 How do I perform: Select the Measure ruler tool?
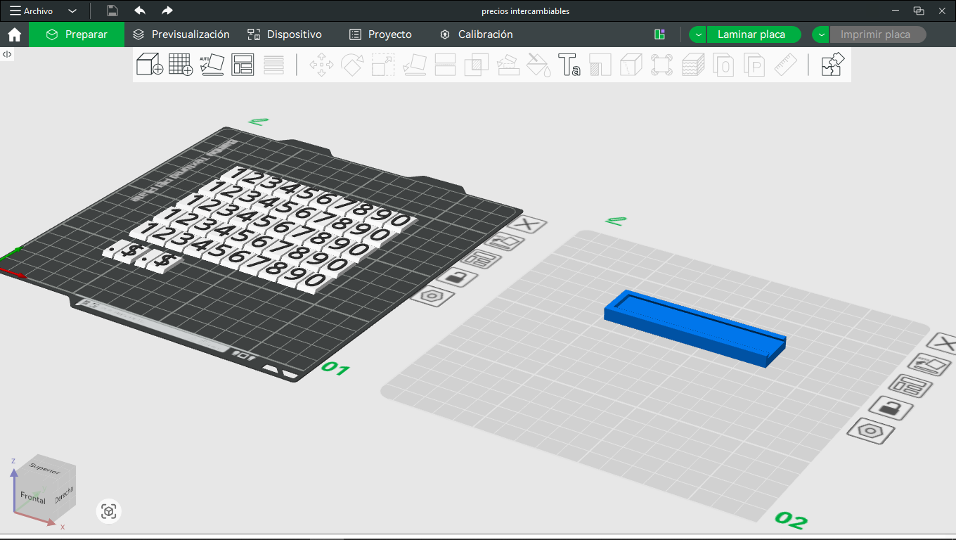click(785, 64)
